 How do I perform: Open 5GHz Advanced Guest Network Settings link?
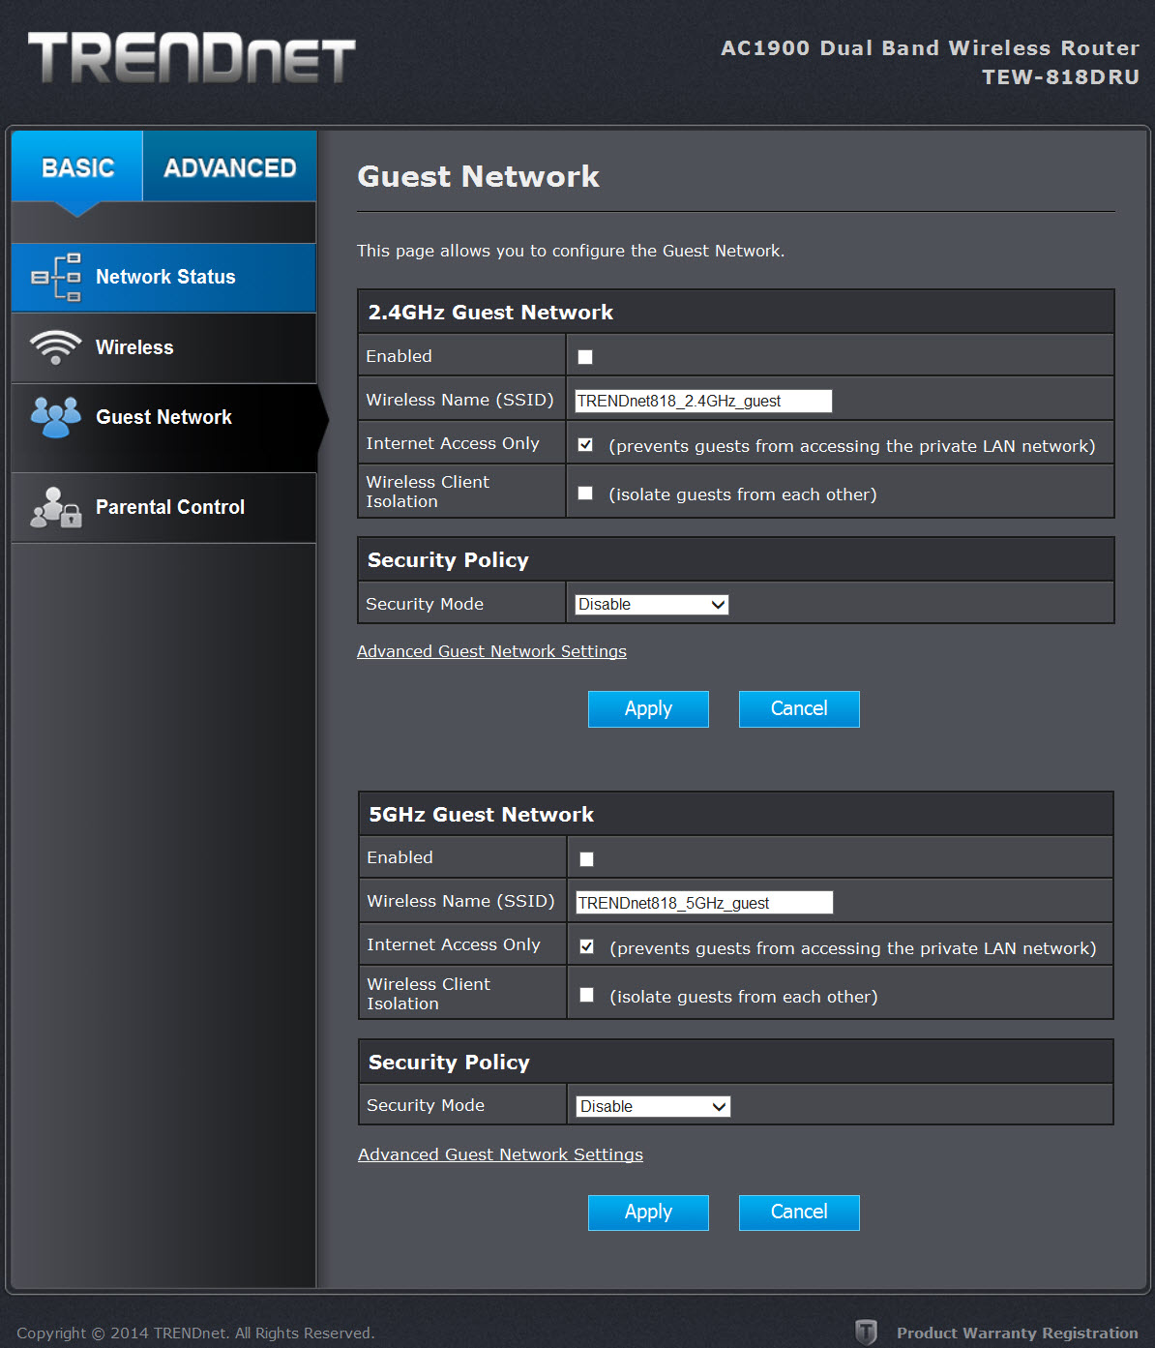point(500,1154)
